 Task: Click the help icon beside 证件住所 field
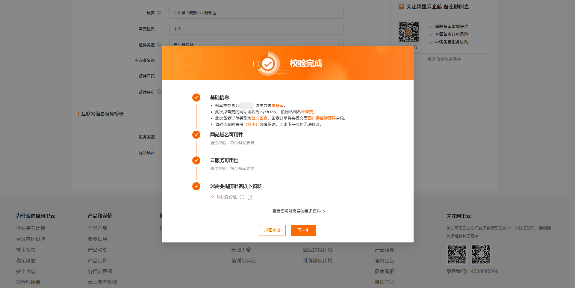pyautogui.click(x=159, y=92)
